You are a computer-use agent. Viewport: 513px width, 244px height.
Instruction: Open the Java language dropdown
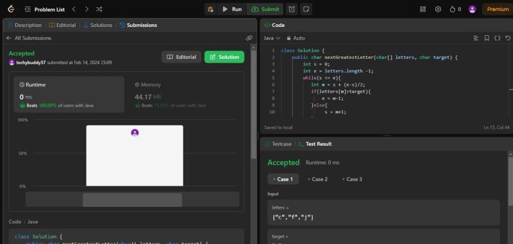pos(272,38)
